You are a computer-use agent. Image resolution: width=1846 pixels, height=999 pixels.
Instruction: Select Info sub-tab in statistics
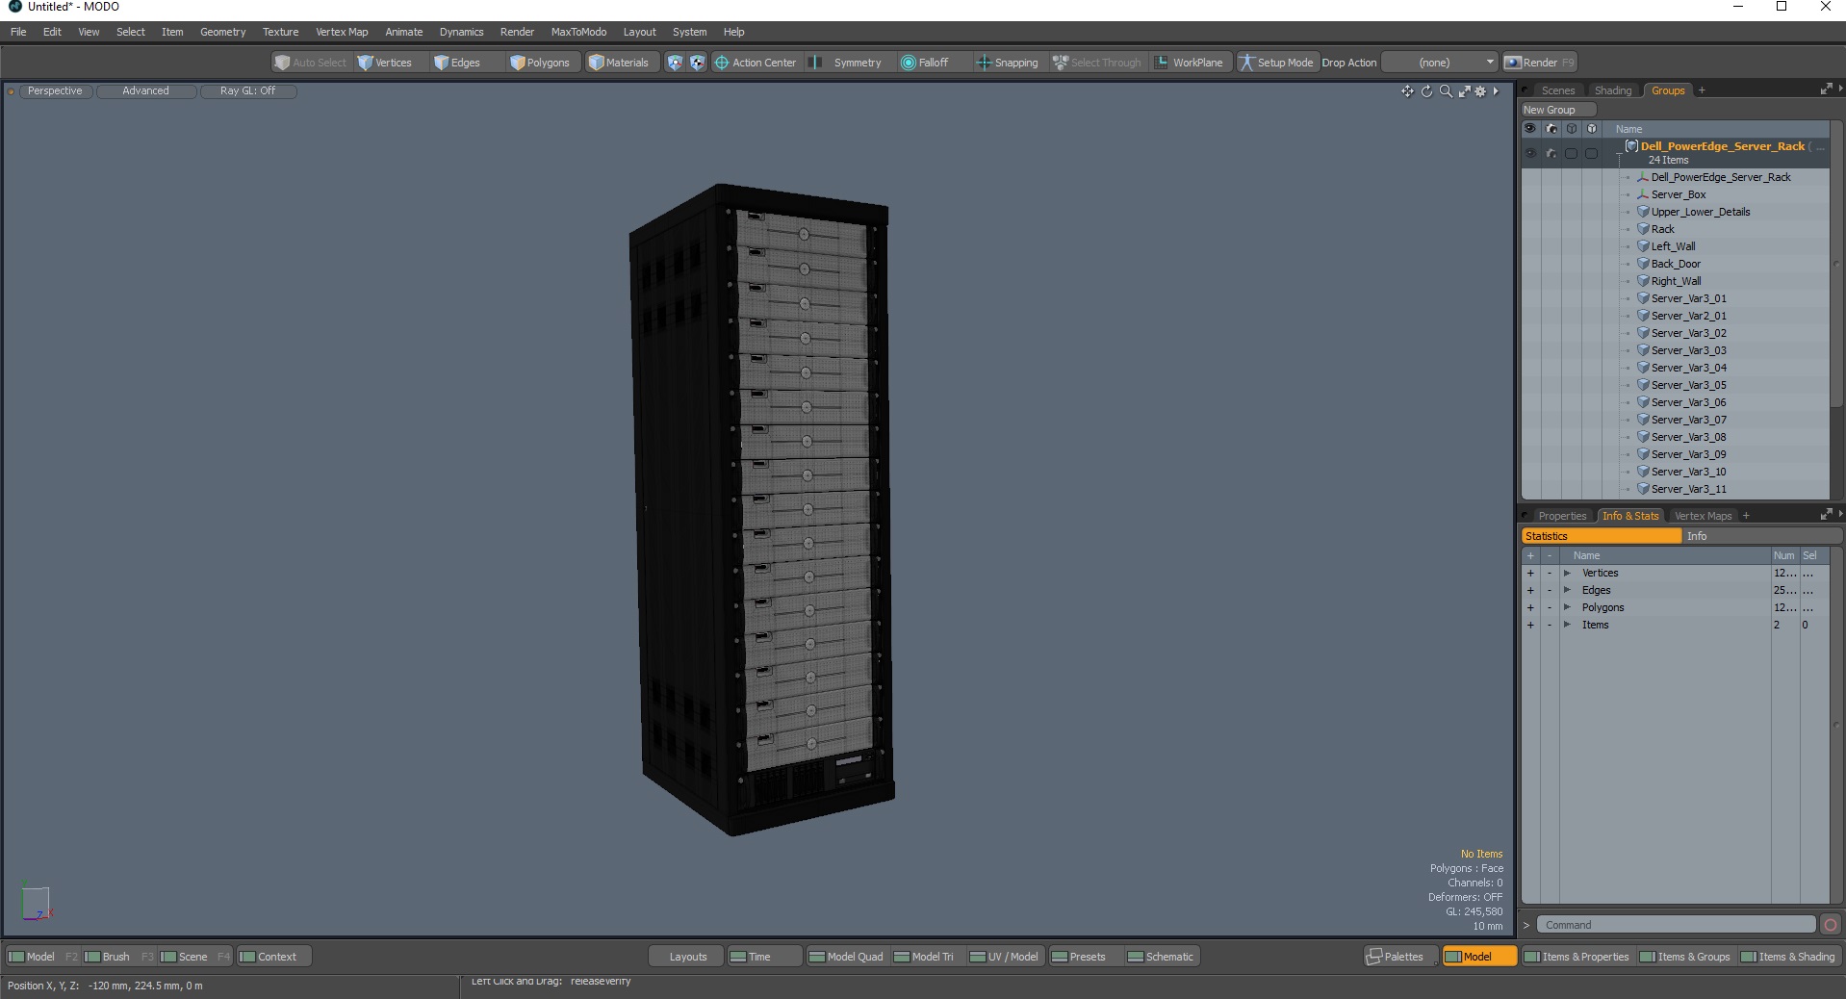click(1762, 536)
